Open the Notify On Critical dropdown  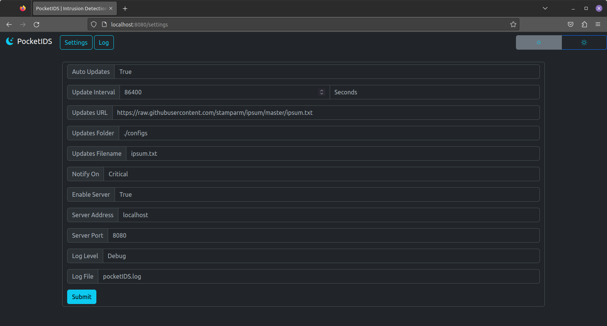pyautogui.click(x=321, y=174)
